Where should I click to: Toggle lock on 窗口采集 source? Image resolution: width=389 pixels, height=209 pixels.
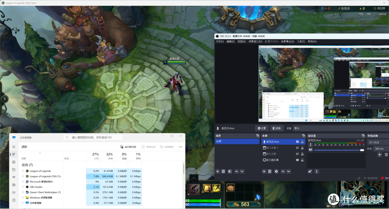point(302,154)
